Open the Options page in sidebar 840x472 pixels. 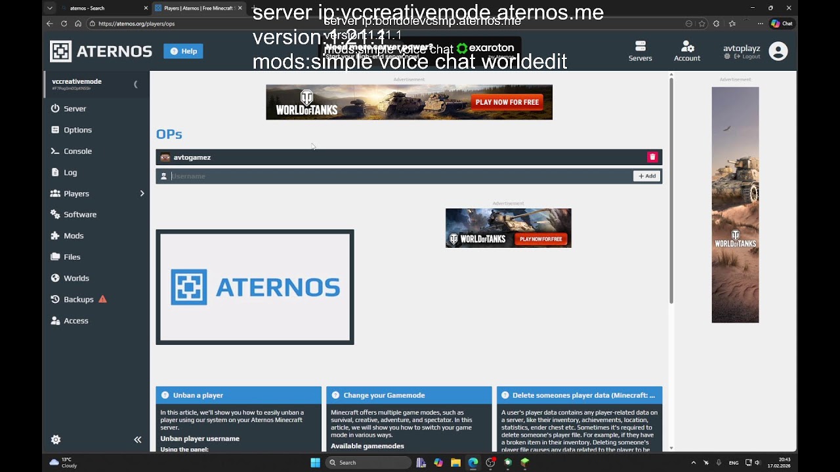click(77, 130)
